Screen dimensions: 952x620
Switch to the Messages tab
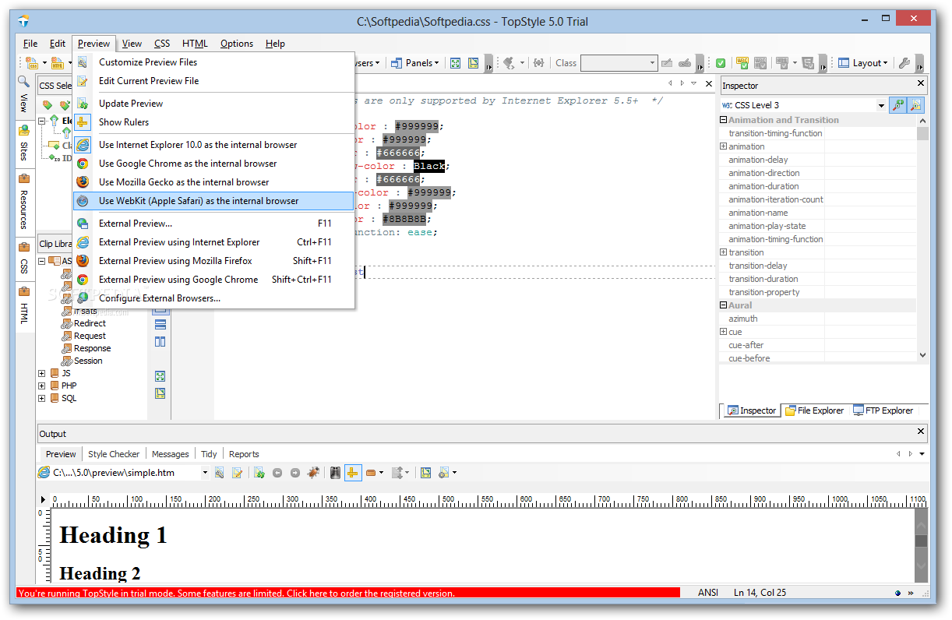click(x=171, y=454)
